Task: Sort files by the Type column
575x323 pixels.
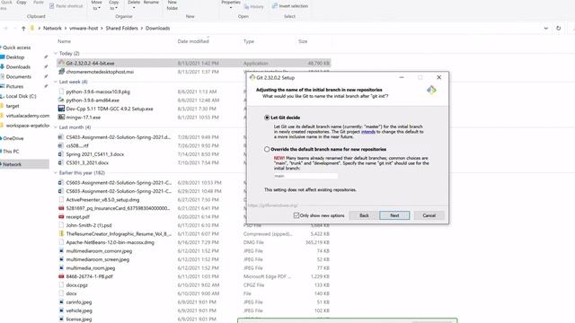Action: point(249,41)
